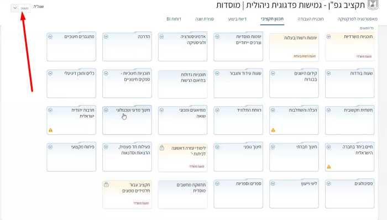
Task: Click the circle chevron icon on מתגברים חינוכיים
Action: point(50,36)
